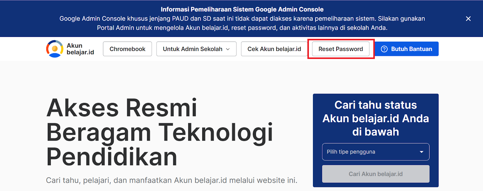Click the Cari Akun belajar.id search button
The height and width of the screenshot is (191, 483).
click(x=376, y=174)
